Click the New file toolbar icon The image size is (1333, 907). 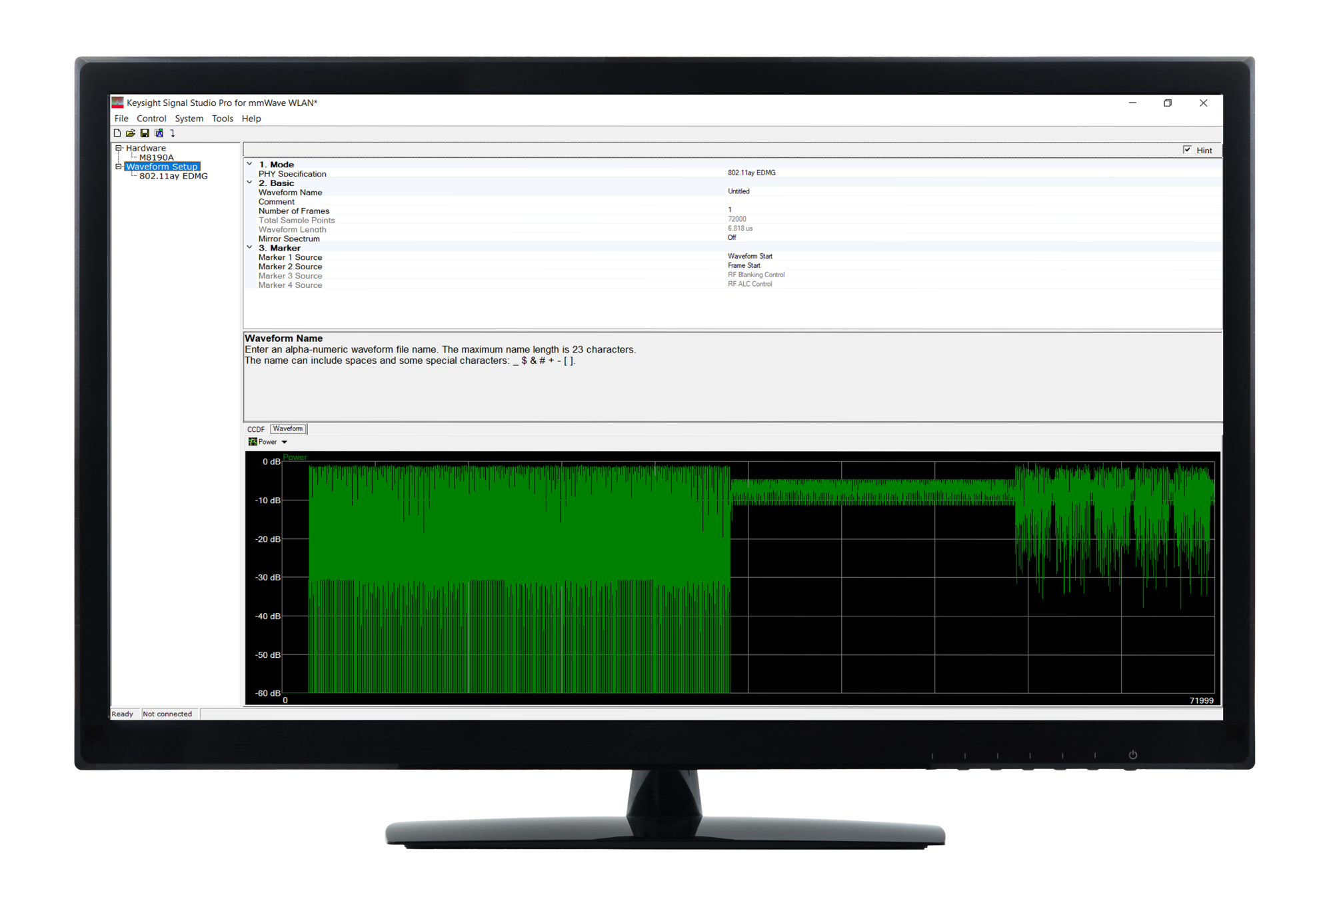tap(117, 133)
